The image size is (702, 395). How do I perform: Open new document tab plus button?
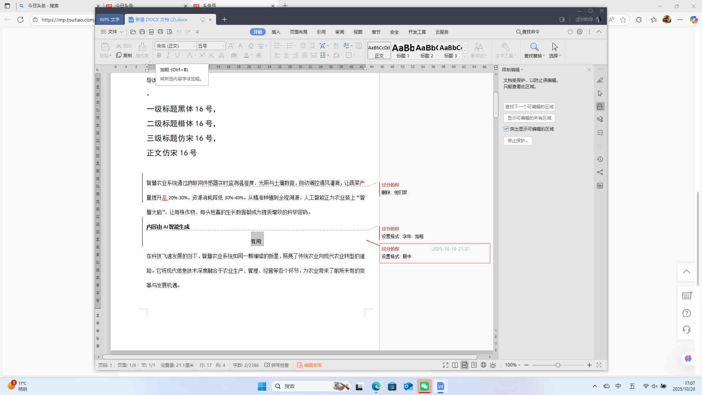[x=224, y=19]
